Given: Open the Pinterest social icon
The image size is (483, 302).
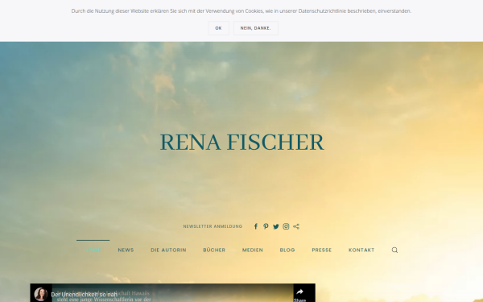Looking at the screenshot, I should click(x=266, y=226).
